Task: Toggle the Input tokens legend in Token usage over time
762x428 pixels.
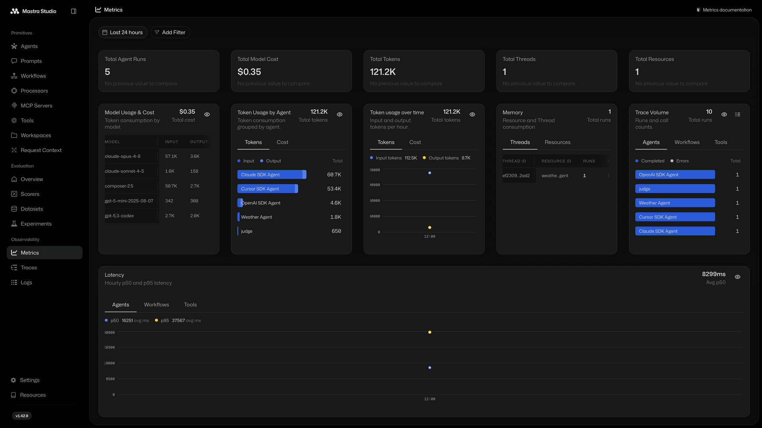Action: click(393, 158)
